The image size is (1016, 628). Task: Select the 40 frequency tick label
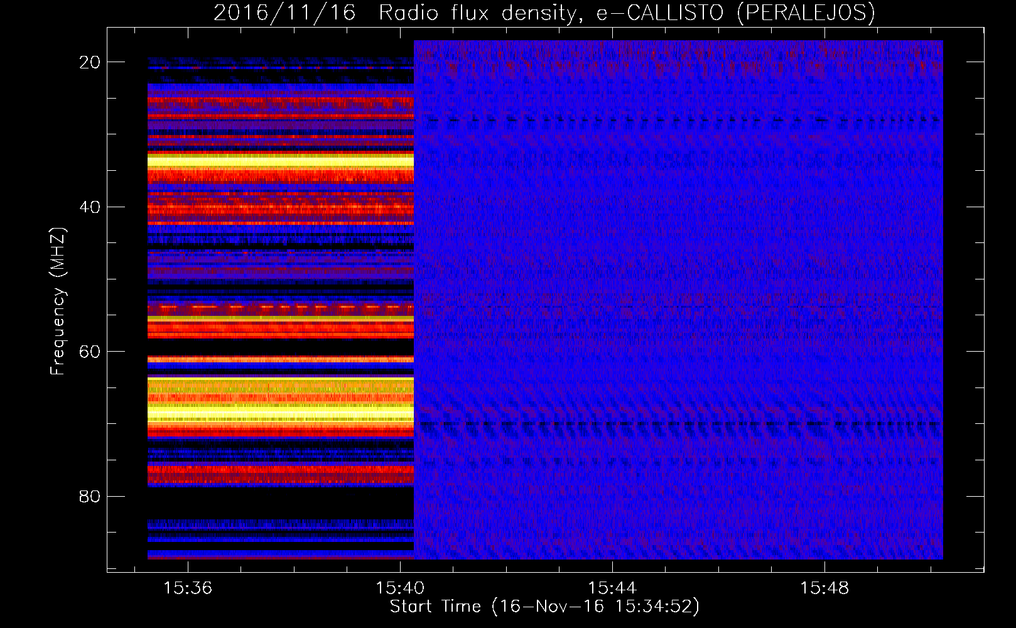(x=90, y=207)
